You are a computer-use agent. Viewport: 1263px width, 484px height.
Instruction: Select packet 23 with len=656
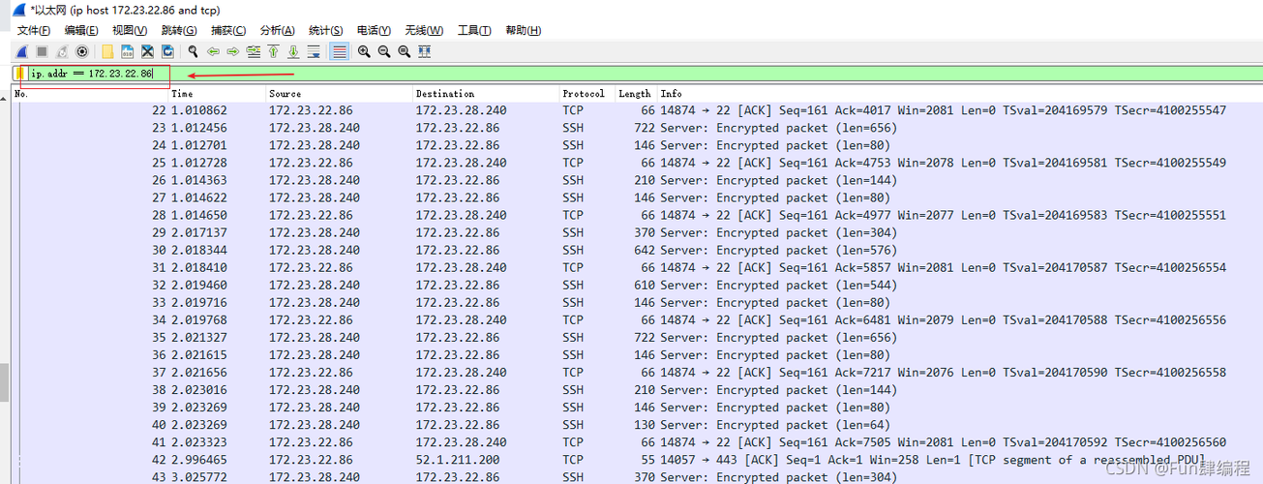pos(637,128)
